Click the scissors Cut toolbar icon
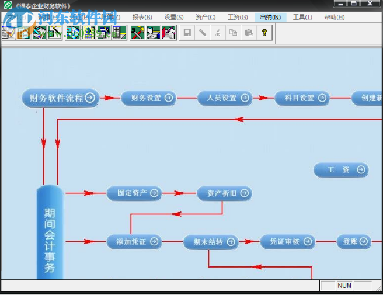Viewport: 383px width, 295px height. click(218, 33)
